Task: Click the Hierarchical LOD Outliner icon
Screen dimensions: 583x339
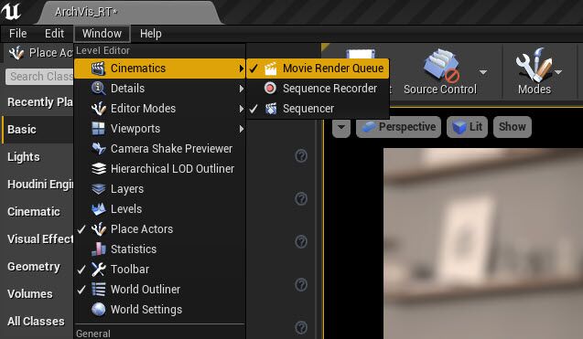Action: pos(98,168)
